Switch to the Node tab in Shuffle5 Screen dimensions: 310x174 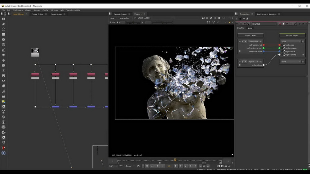[250, 28]
